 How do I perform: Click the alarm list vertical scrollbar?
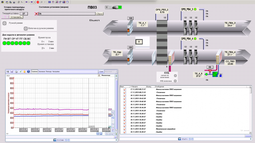pos(251,110)
